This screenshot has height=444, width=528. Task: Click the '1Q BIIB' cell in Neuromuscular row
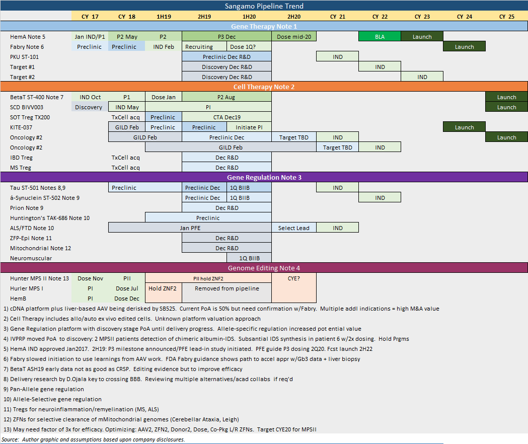coord(249,258)
